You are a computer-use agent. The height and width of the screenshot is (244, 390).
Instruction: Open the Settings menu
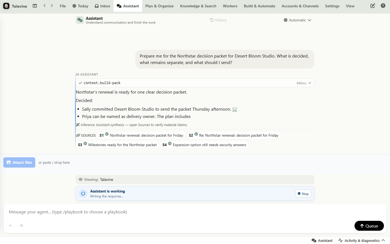point(332,6)
